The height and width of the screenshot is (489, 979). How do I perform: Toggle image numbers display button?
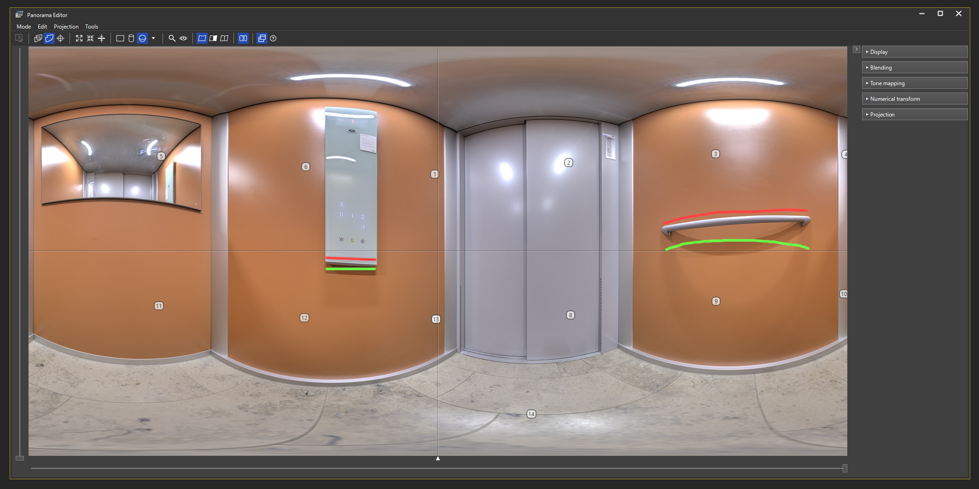[243, 39]
